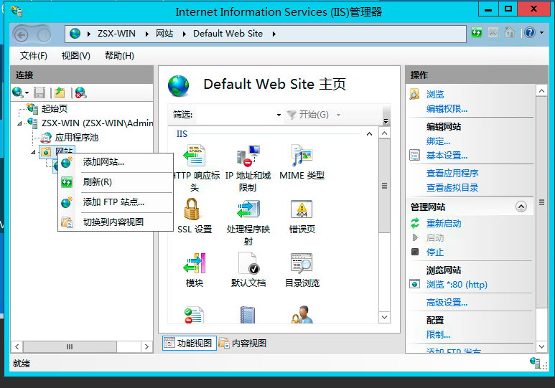
Task: Collapse the IIS group chevron
Action: point(369,133)
